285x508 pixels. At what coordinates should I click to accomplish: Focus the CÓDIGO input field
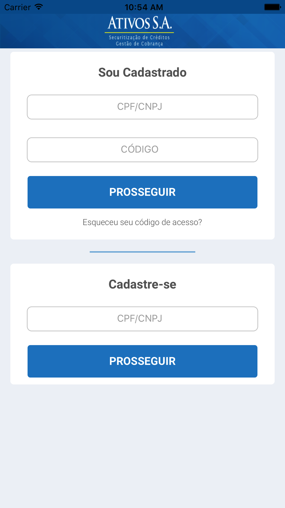(142, 150)
